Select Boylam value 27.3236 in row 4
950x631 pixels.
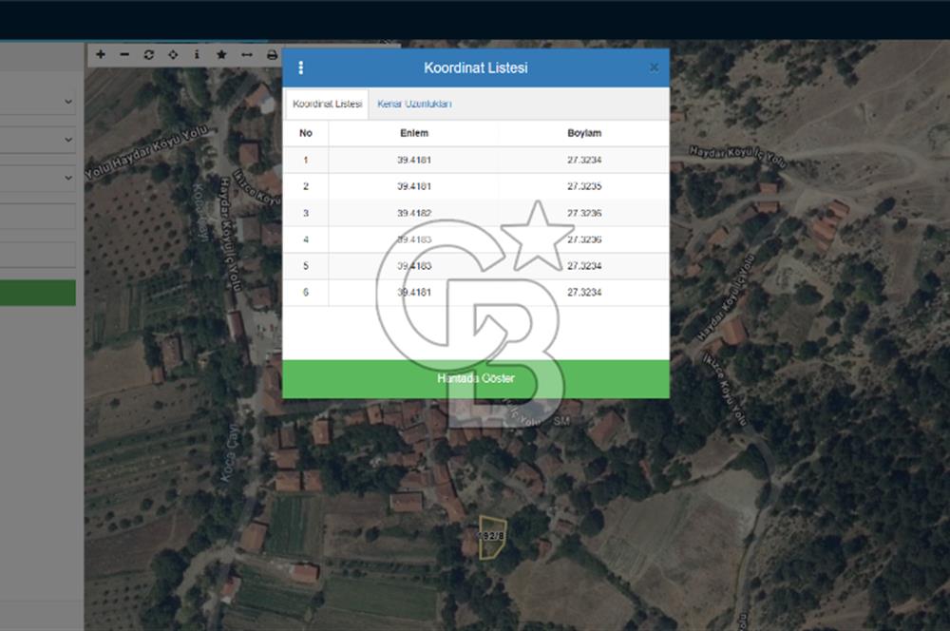pos(584,239)
